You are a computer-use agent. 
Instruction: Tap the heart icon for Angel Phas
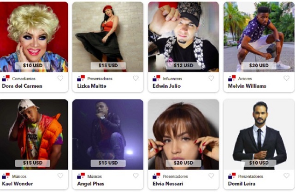136,175
